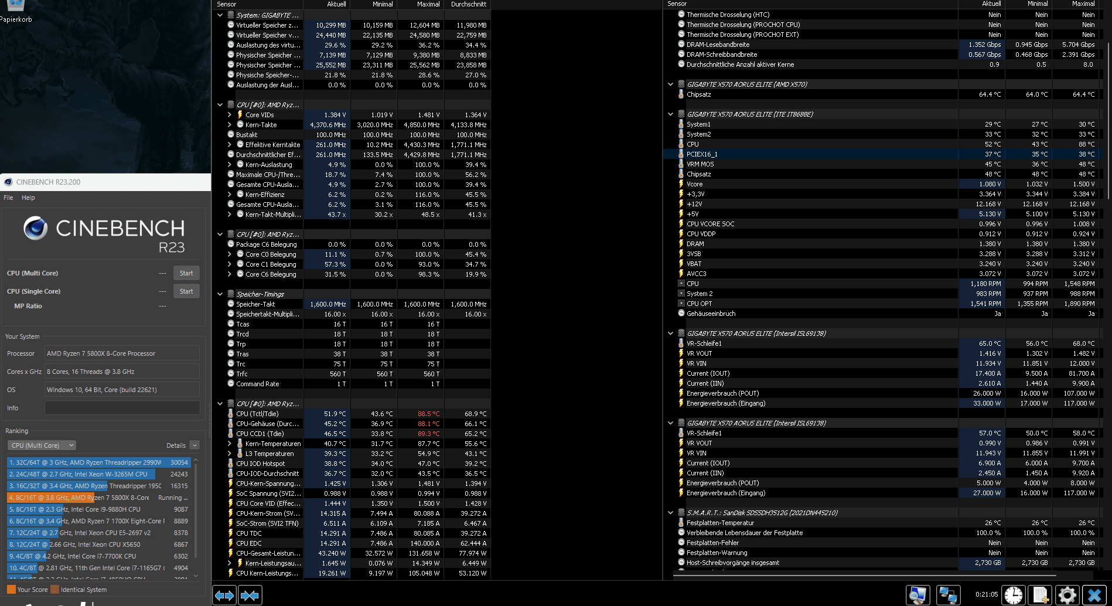Click the Details label in Ranking

tap(176, 445)
